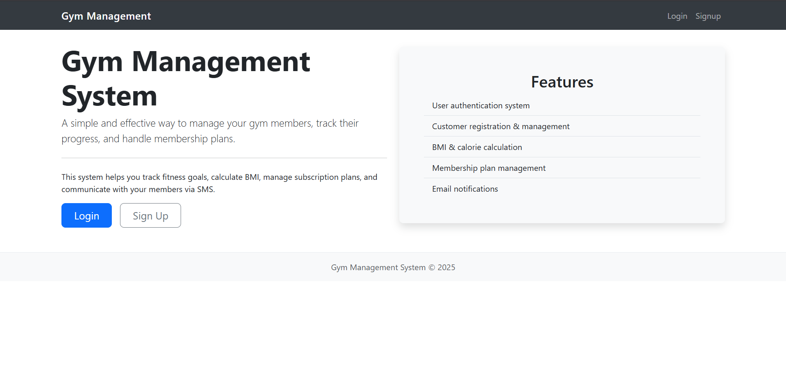Screen dimensions: 786x376
Task: Click the outlined Sign Up button
Action: coord(150,215)
